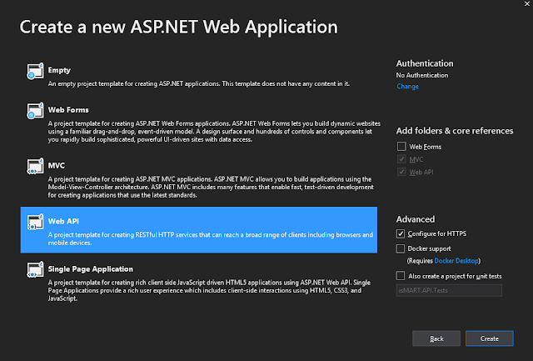Click the Web API description about RESTful services
The width and height of the screenshot is (533, 361).
[x=211, y=238]
